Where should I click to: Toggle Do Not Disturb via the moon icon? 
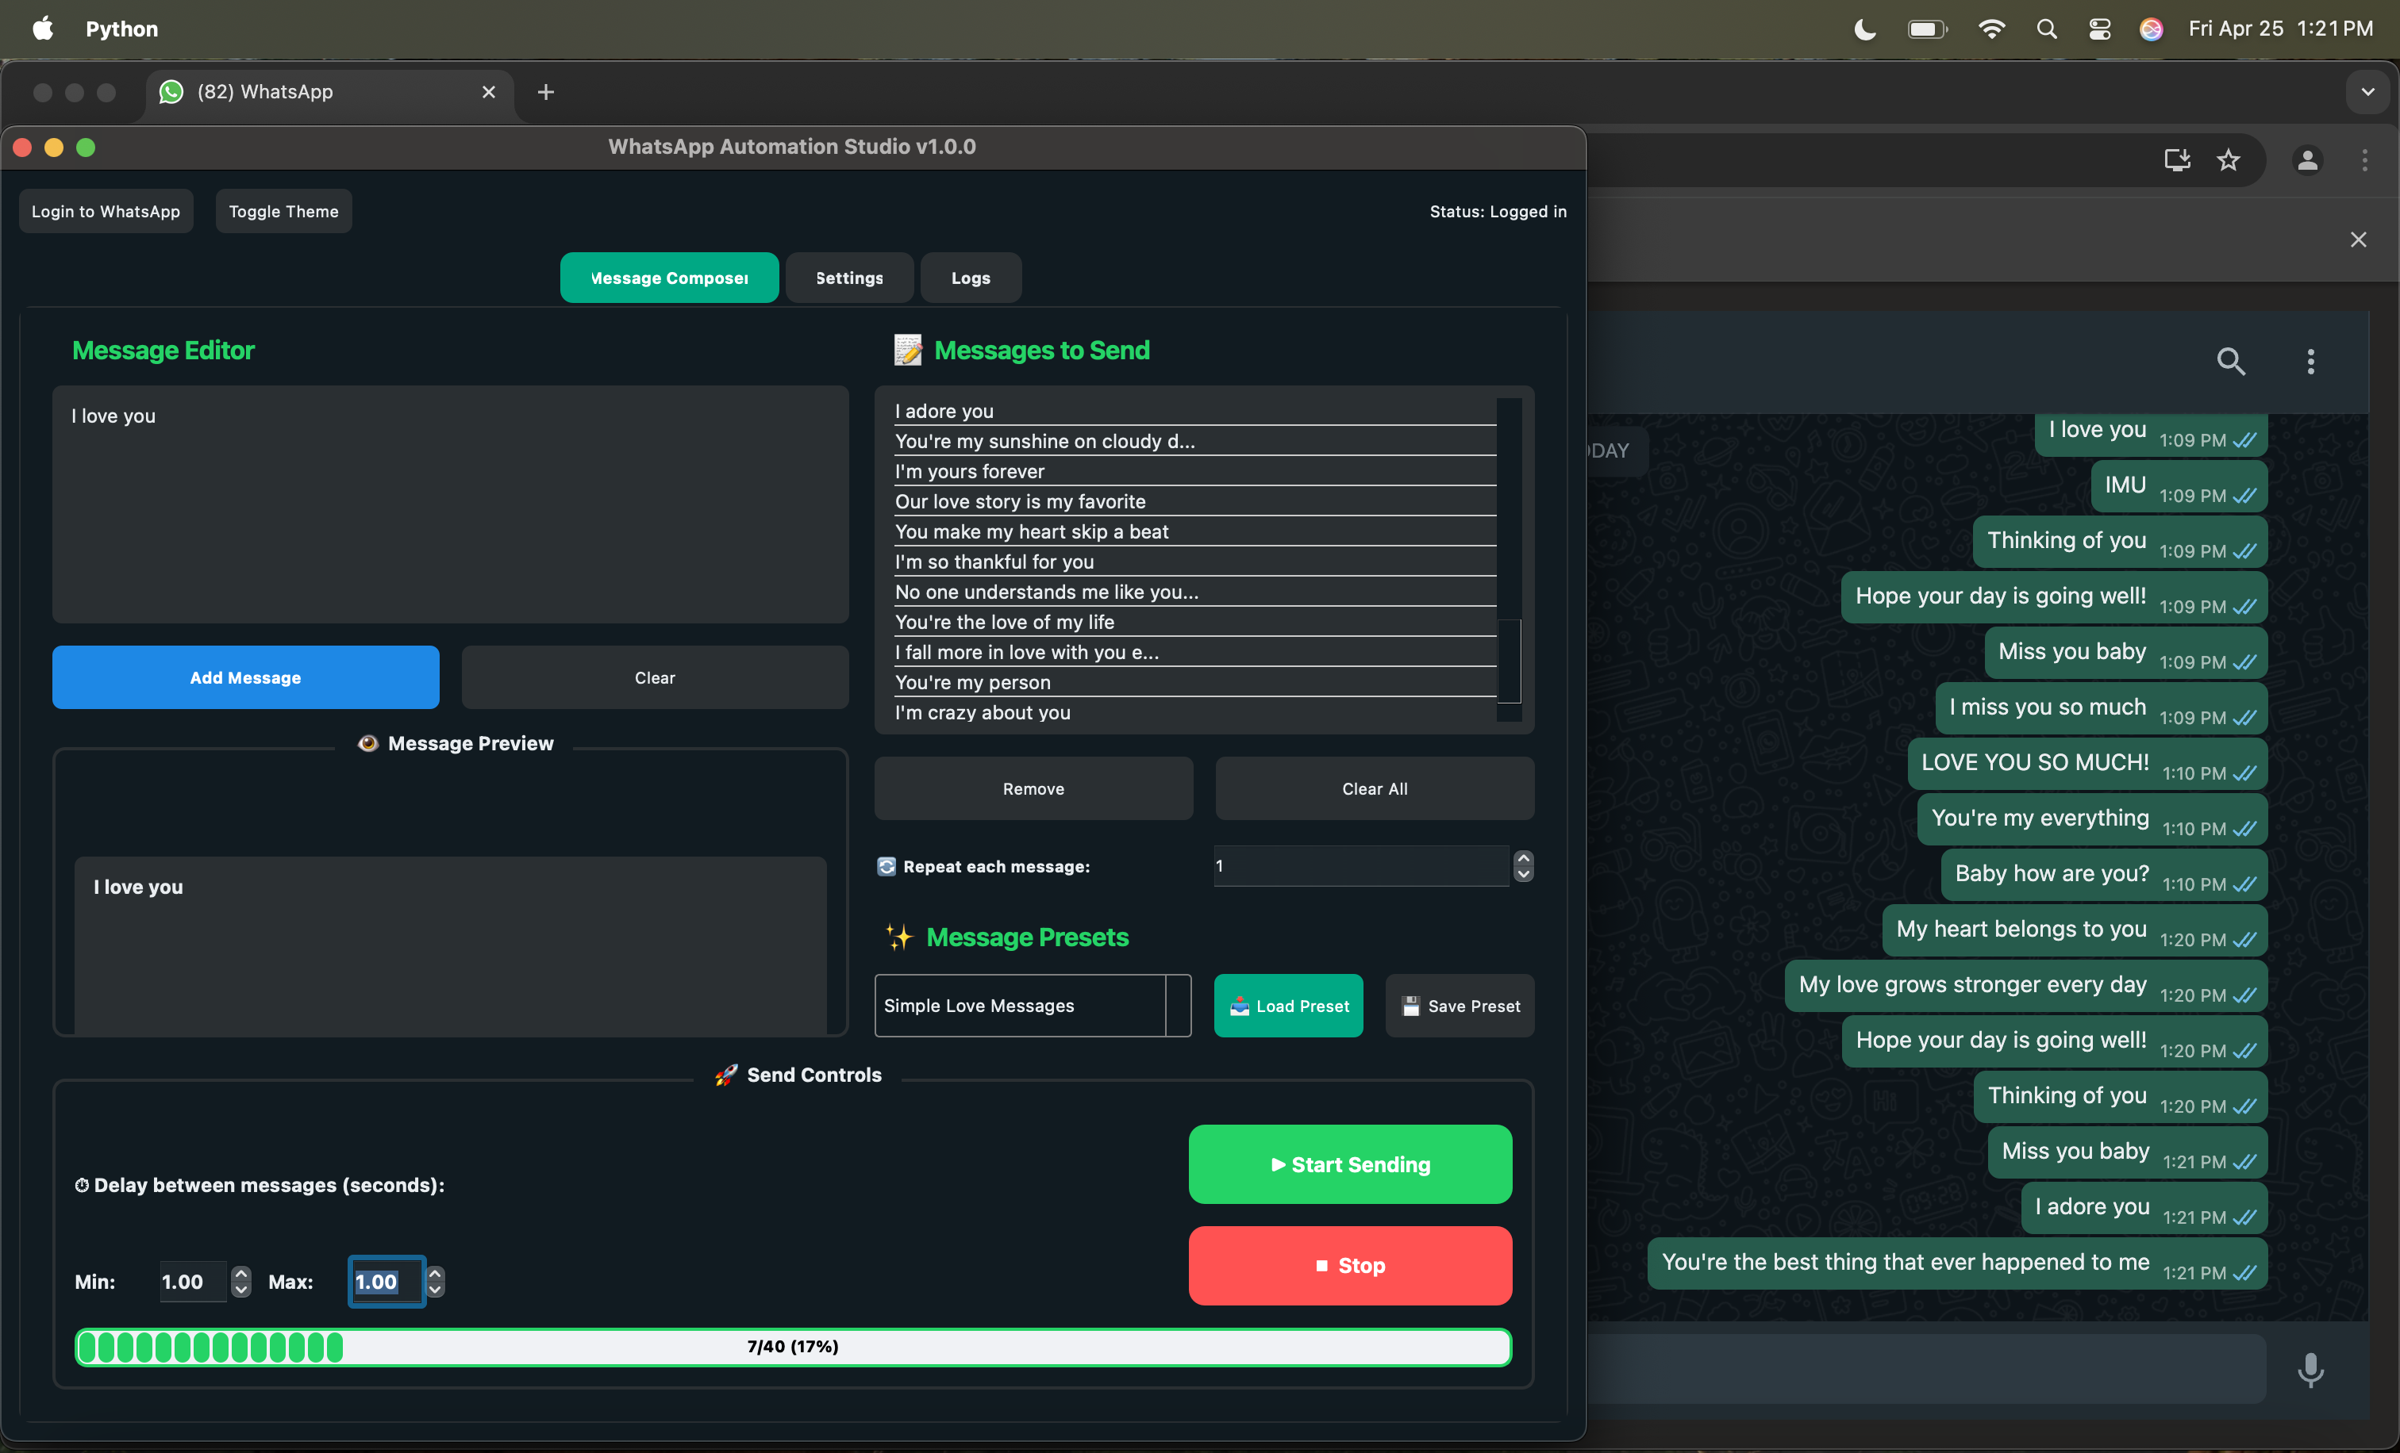(1863, 29)
